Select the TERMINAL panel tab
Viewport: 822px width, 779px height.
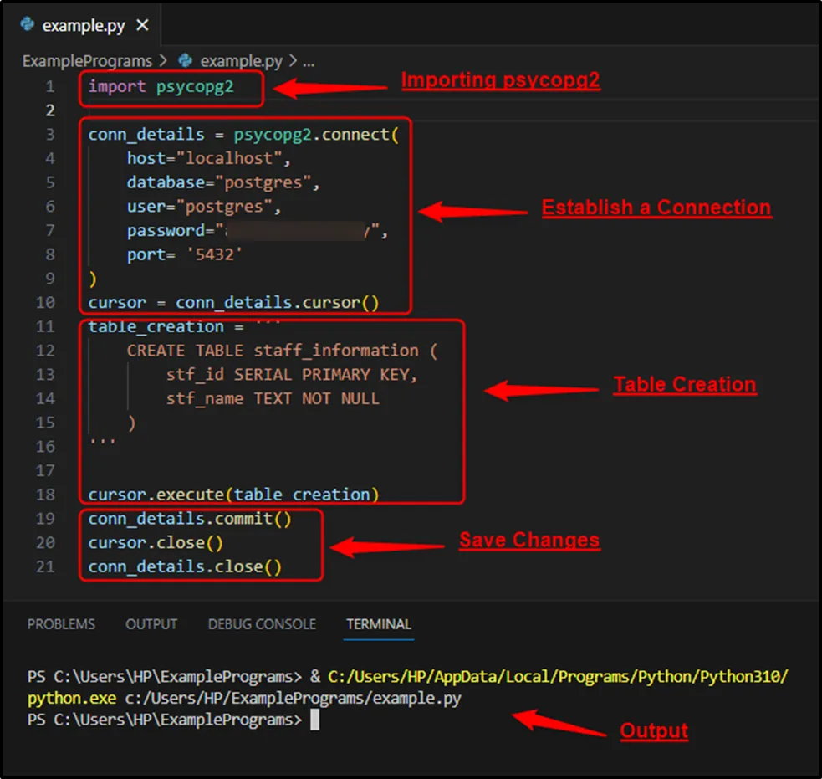379,624
